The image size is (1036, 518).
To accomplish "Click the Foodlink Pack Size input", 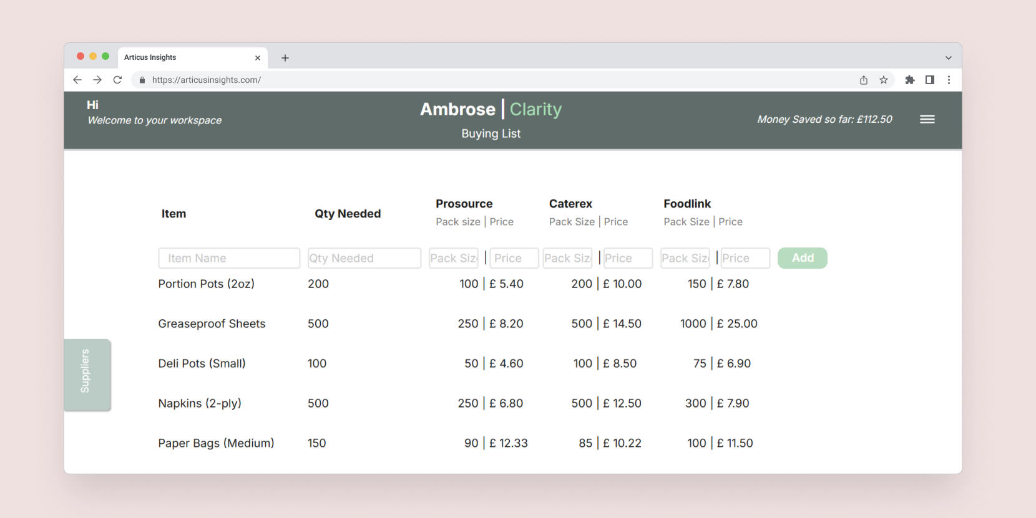I will tap(685, 258).
